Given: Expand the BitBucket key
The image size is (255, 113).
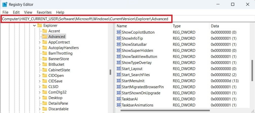Looking at the screenshot, I should (x=40, y=64).
